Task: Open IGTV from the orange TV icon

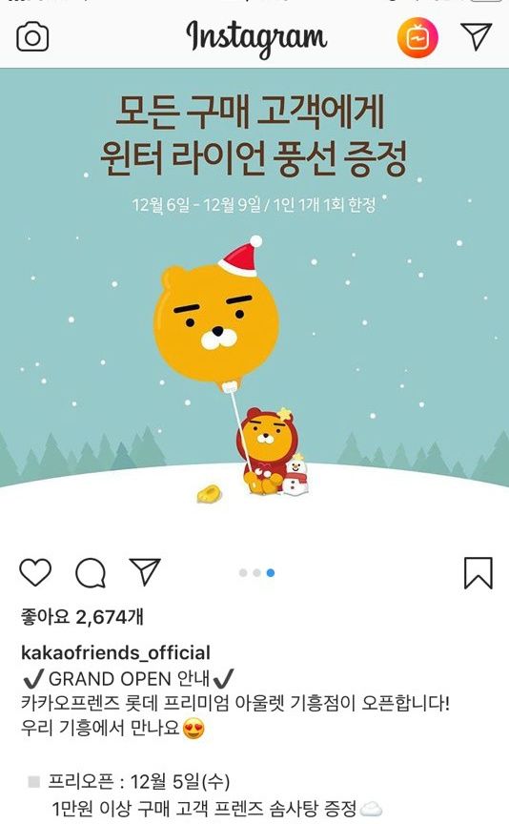Action: (x=417, y=37)
